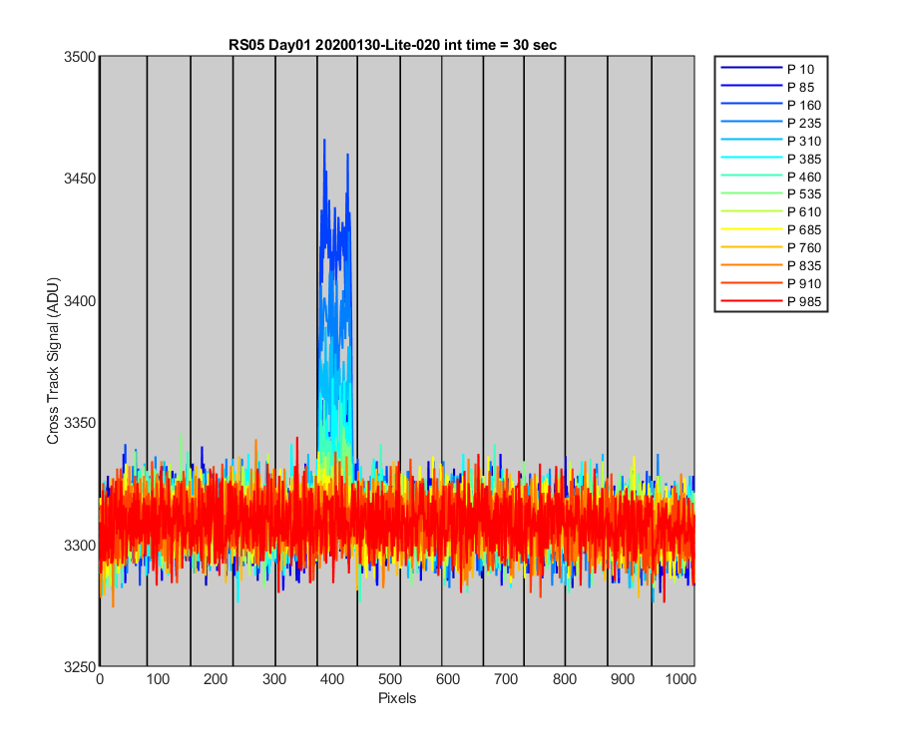Select the 'P 85' legend entry

tap(767, 87)
